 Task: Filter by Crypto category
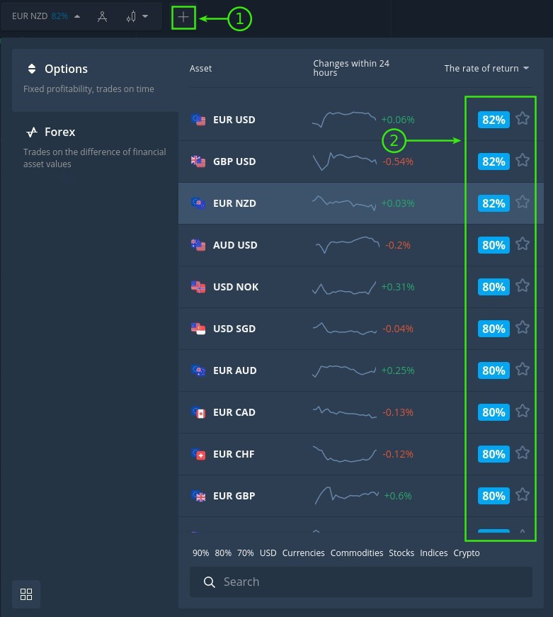467,553
